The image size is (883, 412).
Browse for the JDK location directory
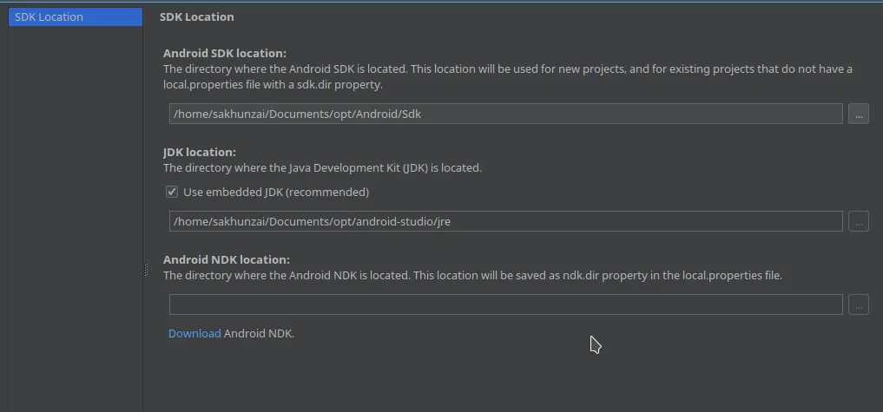(858, 221)
